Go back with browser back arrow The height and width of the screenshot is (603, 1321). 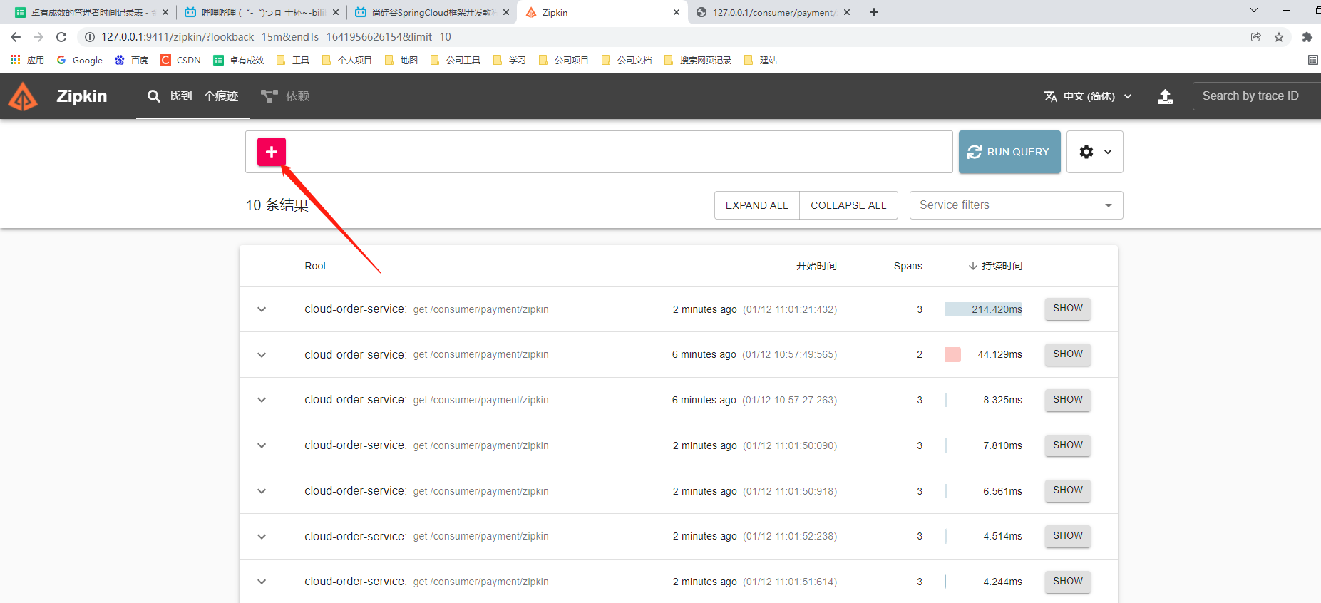coord(16,37)
